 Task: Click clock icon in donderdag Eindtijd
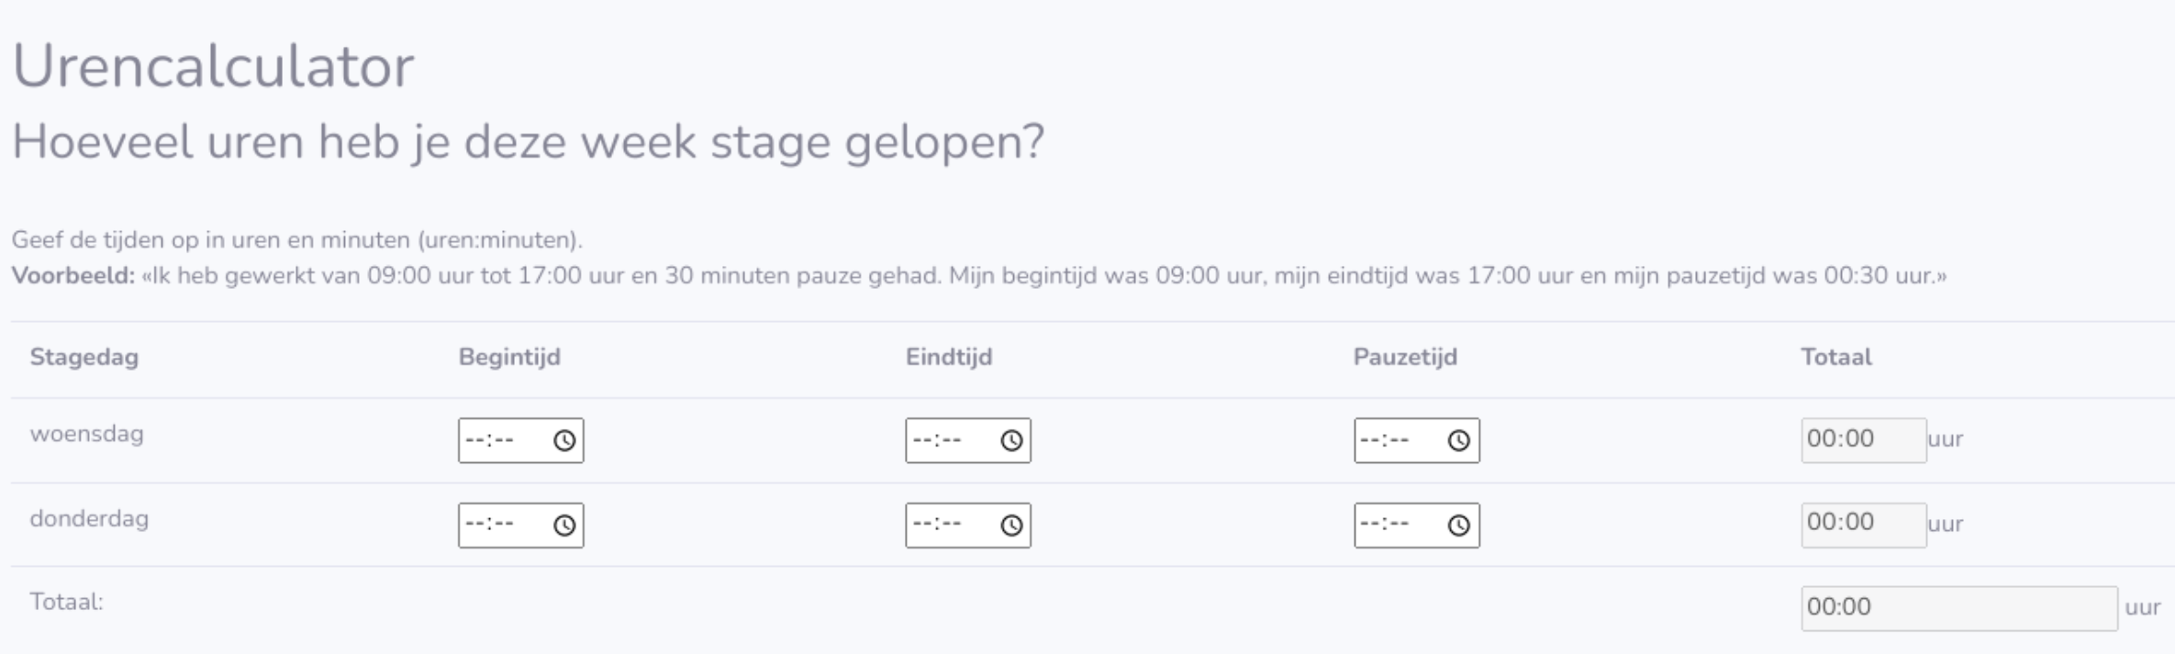point(1011,526)
